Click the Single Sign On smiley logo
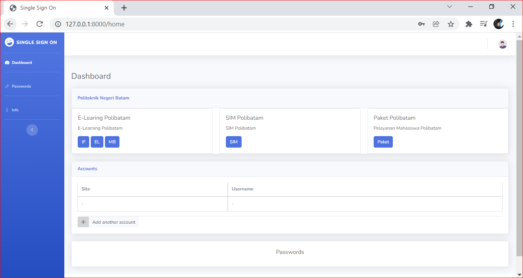 [9, 42]
